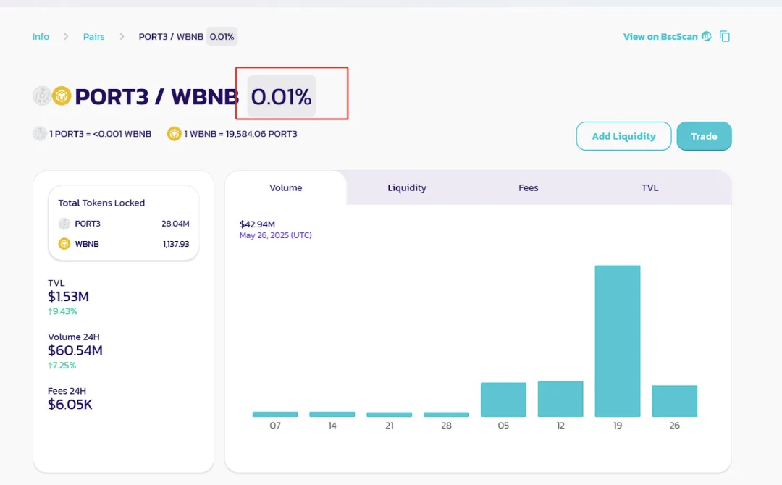Click the WBNB coin icon in the page title
782x485 pixels.
click(x=62, y=96)
